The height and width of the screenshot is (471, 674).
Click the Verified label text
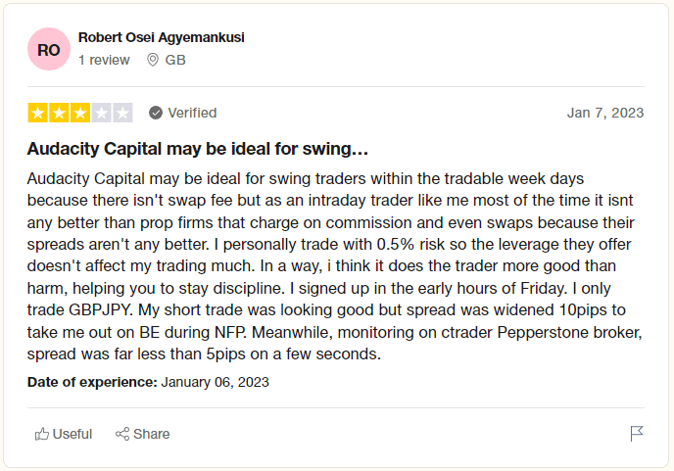pyautogui.click(x=192, y=113)
